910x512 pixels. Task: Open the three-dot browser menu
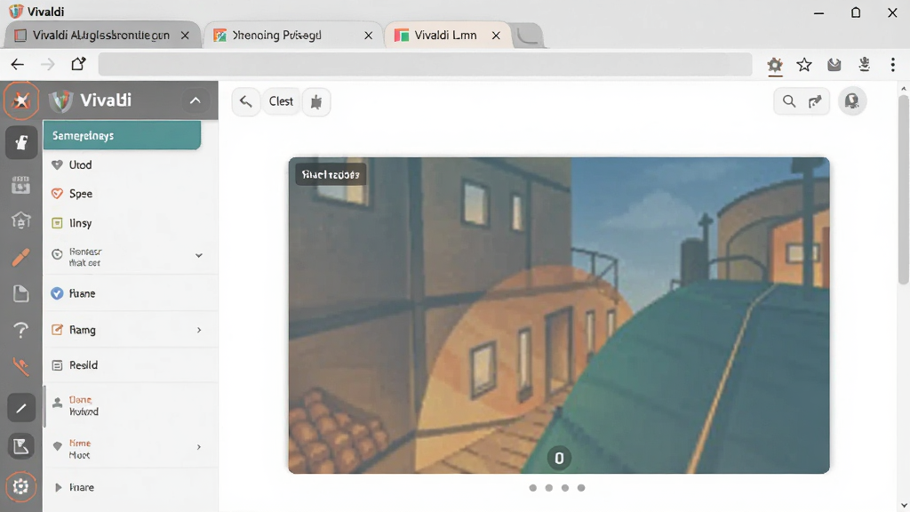click(x=893, y=64)
